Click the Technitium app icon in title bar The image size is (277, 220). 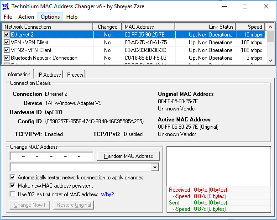click(x=5, y=6)
